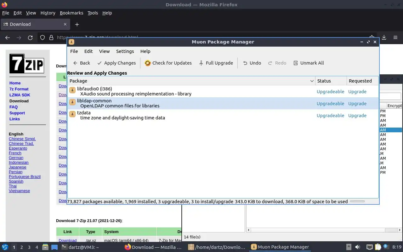
Task: Click the Requested column header
Action: coord(362,81)
